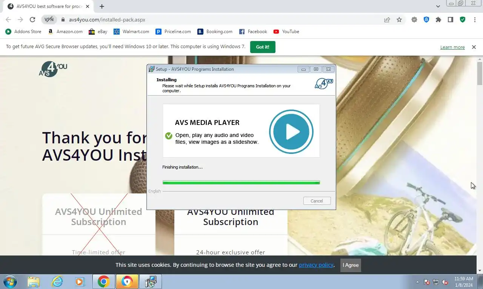This screenshot has width=483, height=289.
Task: Open YouTube bookmark
Action: [x=286, y=32]
